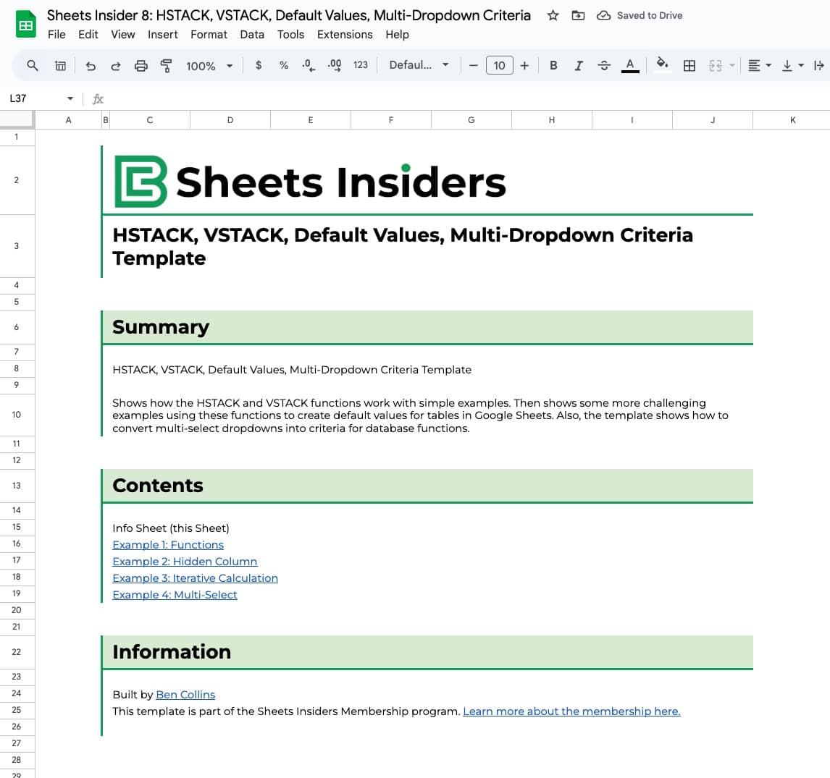The width and height of the screenshot is (830, 778).
Task: Open the Extensions menu
Action: (x=344, y=34)
